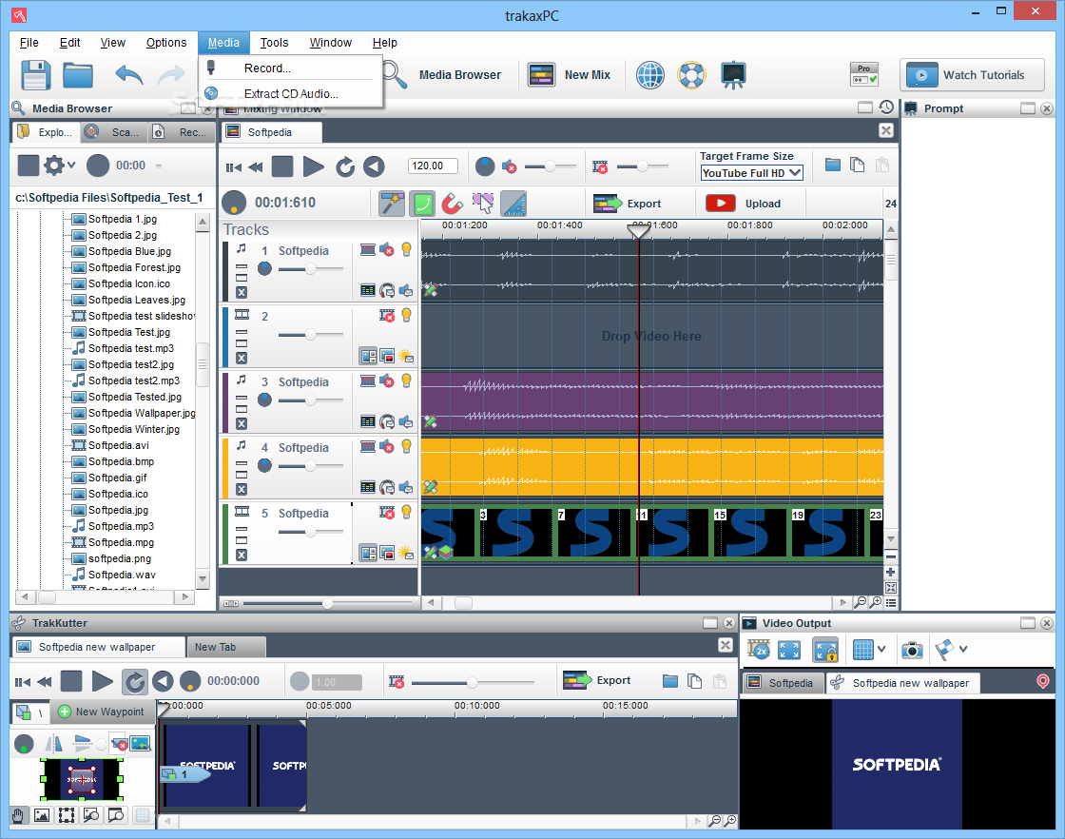Select Softpedia.avi in file list
Viewport: 1065px width, 839px height.
tap(119, 445)
